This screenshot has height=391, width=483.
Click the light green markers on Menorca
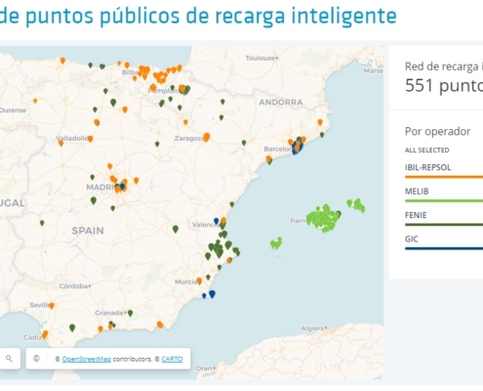(356, 205)
